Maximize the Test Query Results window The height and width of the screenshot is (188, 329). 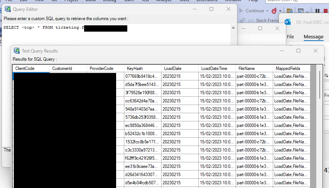coord(298,51)
